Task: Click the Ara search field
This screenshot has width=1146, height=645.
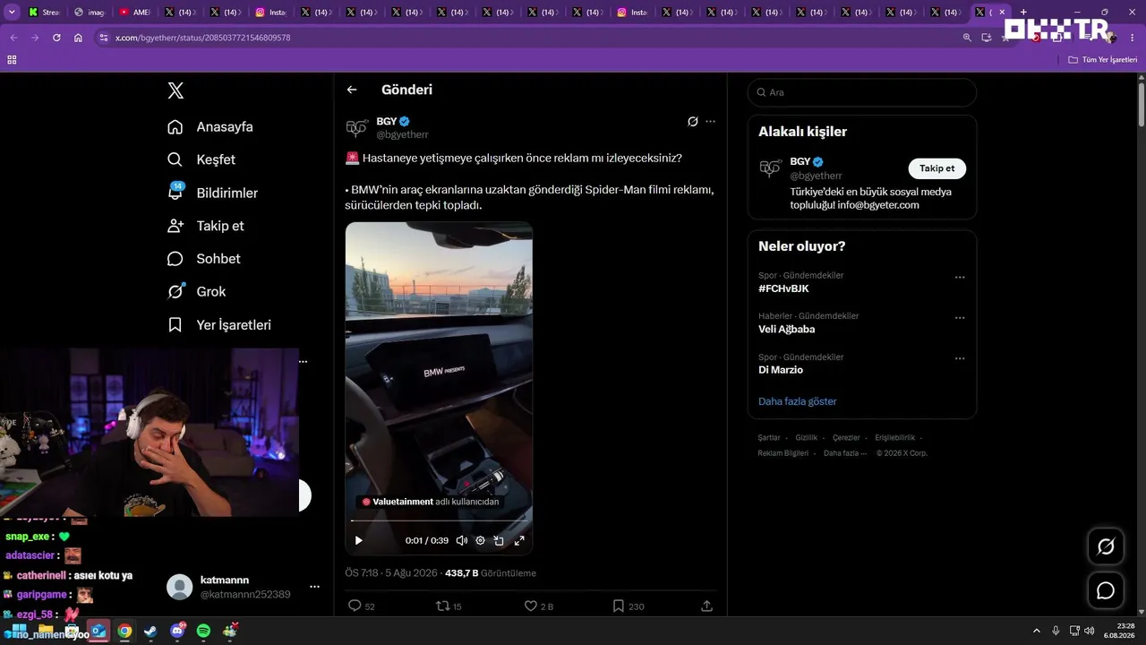Action: pos(862,92)
